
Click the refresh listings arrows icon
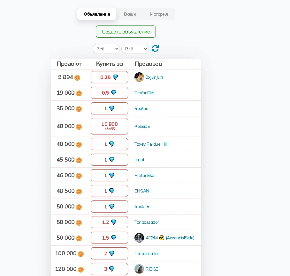pyautogui.click(x=155, y=48)
